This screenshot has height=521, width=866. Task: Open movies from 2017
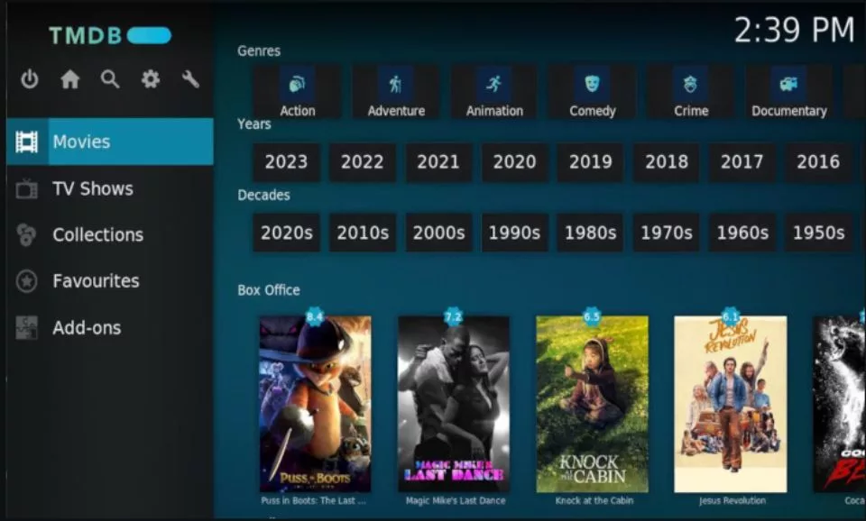(742, 161)
